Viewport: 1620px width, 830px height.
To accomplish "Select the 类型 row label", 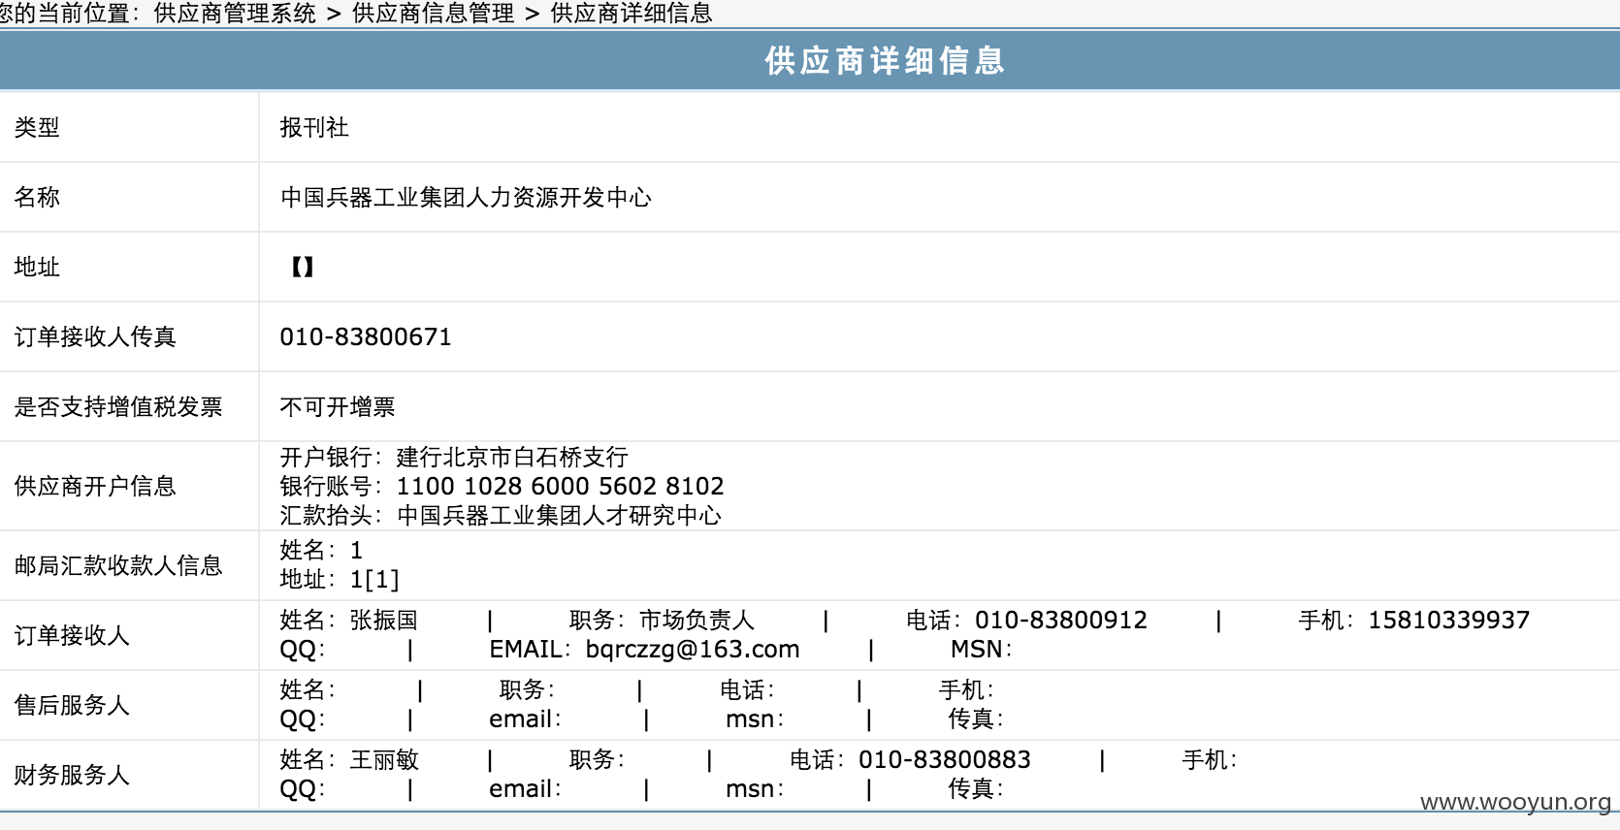I will (x=37, y=127).
